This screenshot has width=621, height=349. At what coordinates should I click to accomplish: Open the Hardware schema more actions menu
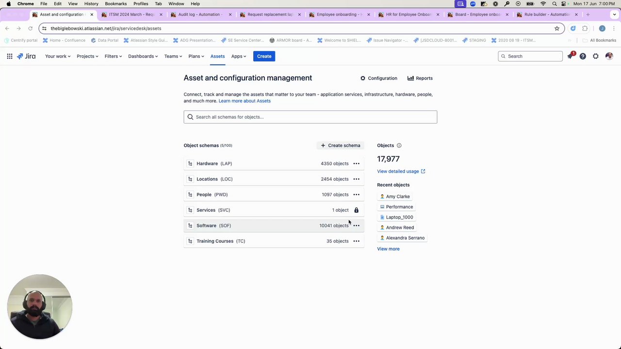tap(356, 164)
